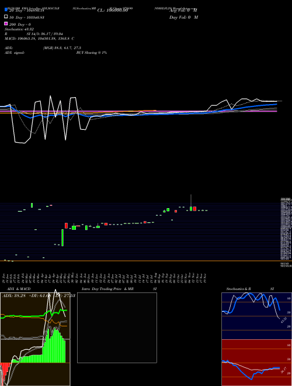This screenshot has width=292, height=386.
Task: Click the MACD values line
Action: pos(39,39)
